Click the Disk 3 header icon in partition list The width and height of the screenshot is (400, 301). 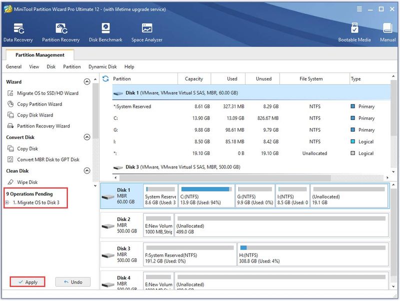tap(118, 167)
